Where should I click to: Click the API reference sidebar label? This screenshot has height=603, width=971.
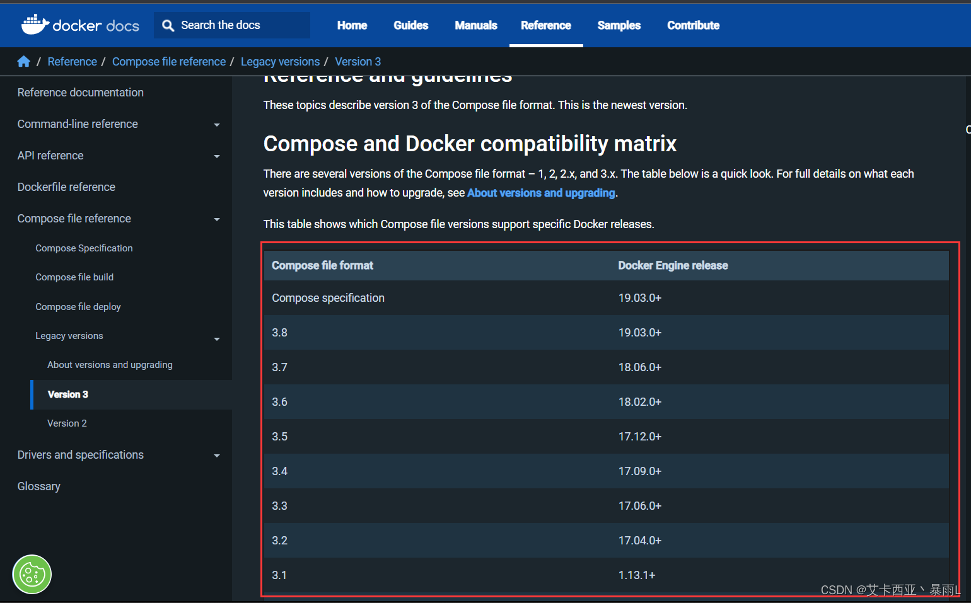(50, 156)
